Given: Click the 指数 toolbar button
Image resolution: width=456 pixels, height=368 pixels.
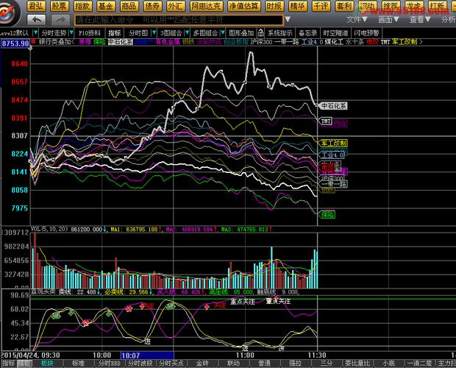Looking at the screenshot, I should point(82,6).
